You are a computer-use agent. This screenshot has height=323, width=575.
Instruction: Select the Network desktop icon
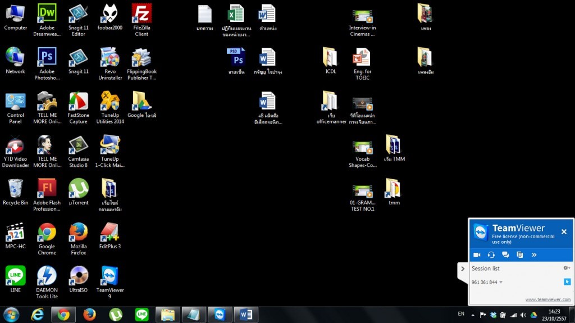(15, 61)
